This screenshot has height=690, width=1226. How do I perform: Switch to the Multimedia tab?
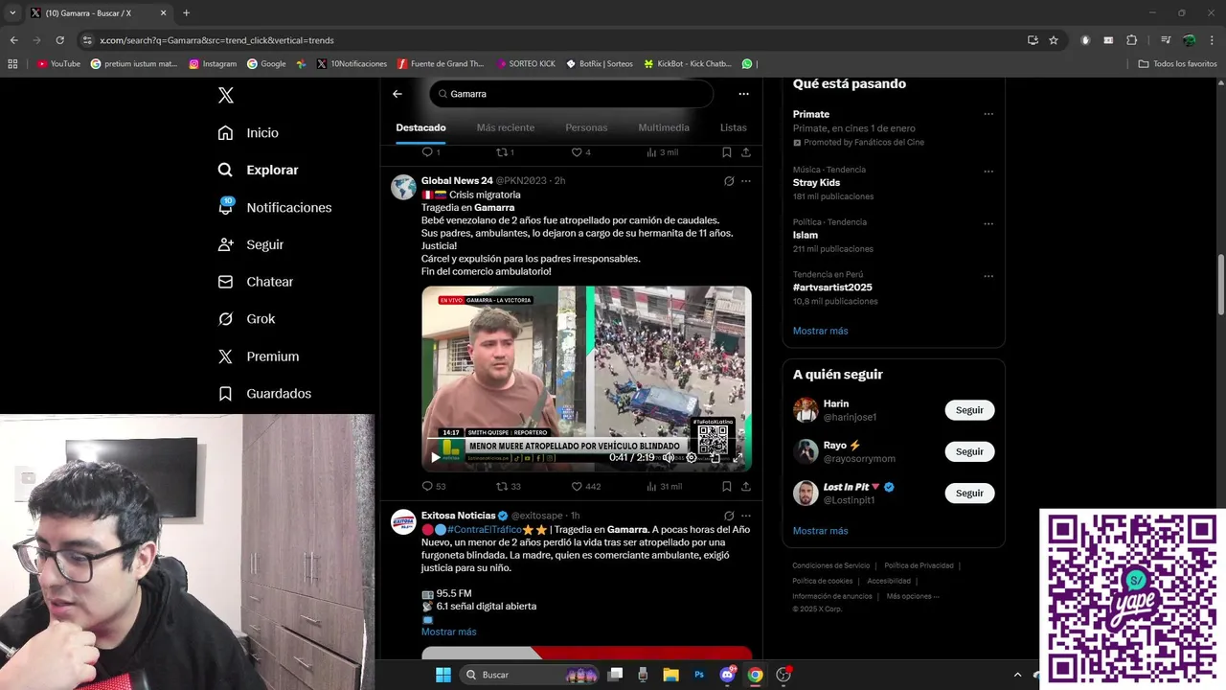click(664, 127)
